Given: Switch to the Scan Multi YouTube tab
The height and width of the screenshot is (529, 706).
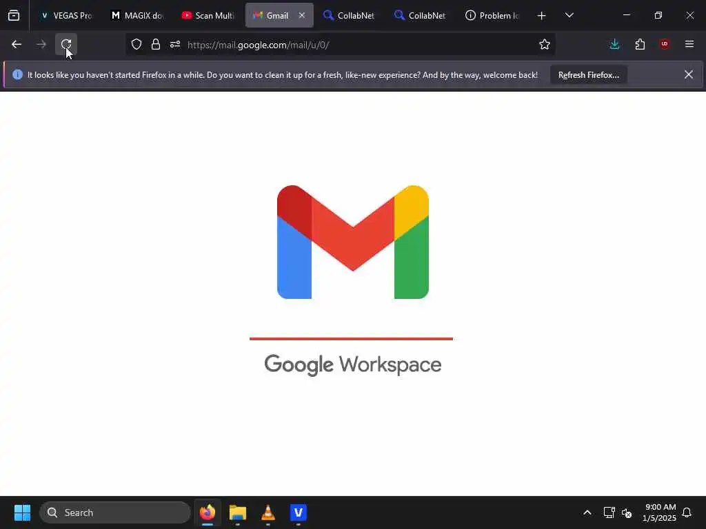Looking at the screenshot, I should 208,16.
